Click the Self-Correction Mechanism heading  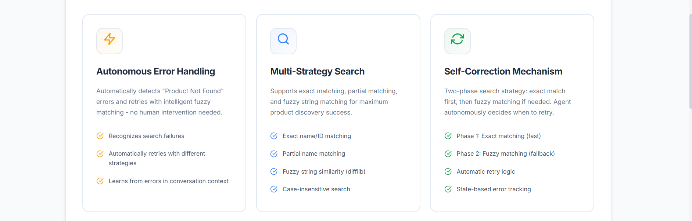(503, 71)
